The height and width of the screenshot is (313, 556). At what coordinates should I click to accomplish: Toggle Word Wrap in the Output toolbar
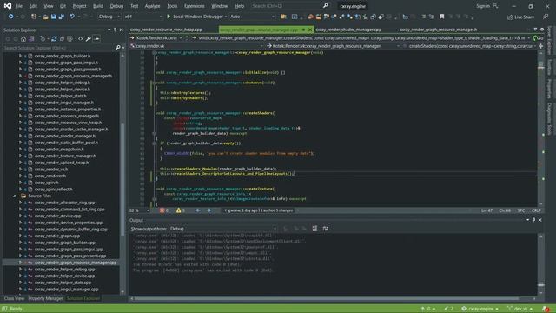click(x=326, y=229)
